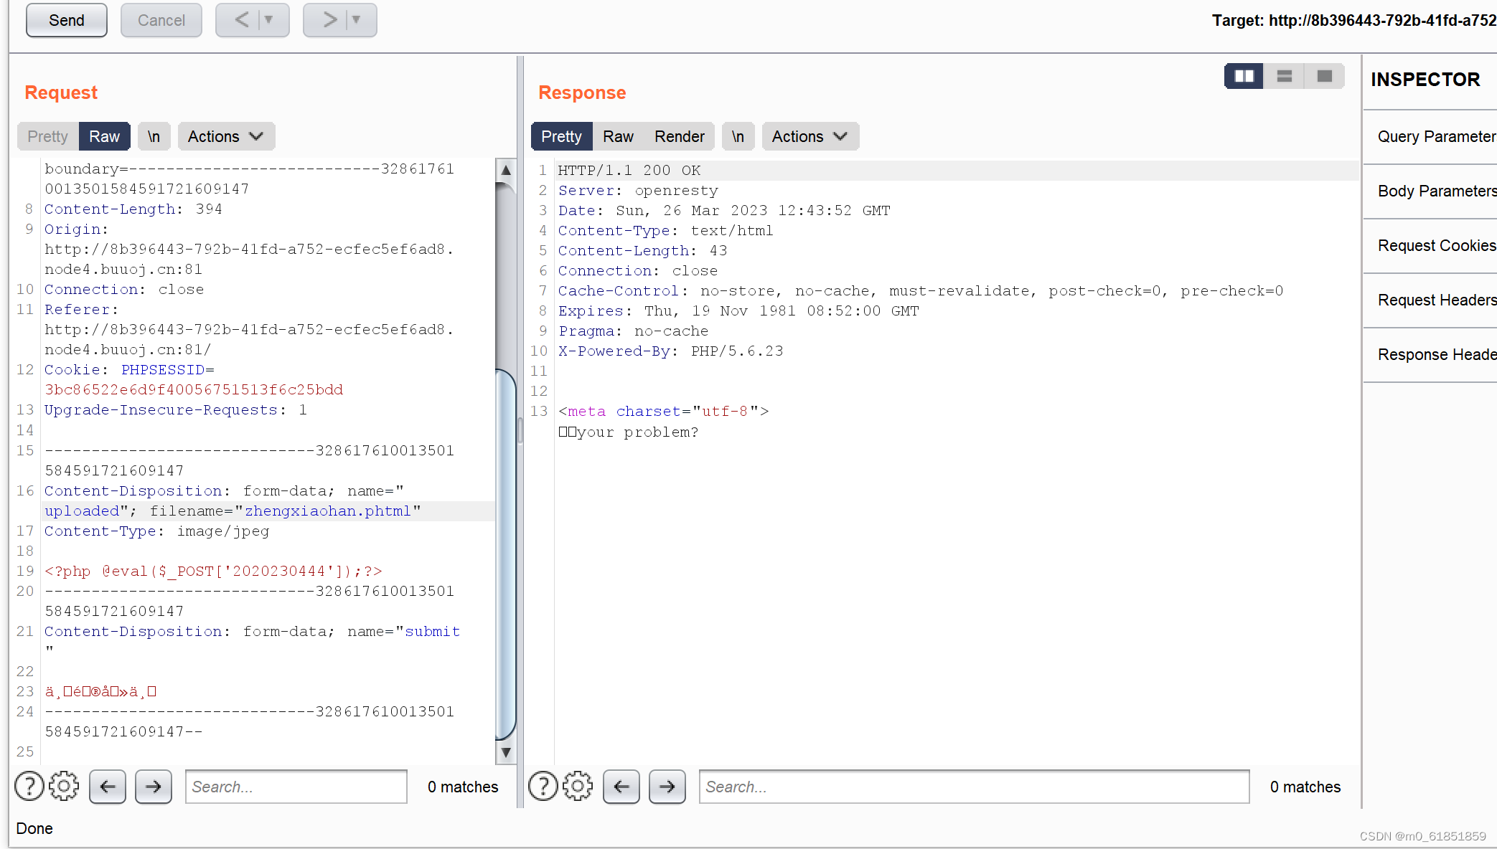1497x849 pixels.
Task: Click the request panel help question mark icon
Action: [x=29, y=787]
